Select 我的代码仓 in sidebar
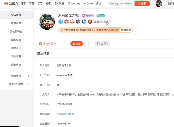 pos(16,31)
